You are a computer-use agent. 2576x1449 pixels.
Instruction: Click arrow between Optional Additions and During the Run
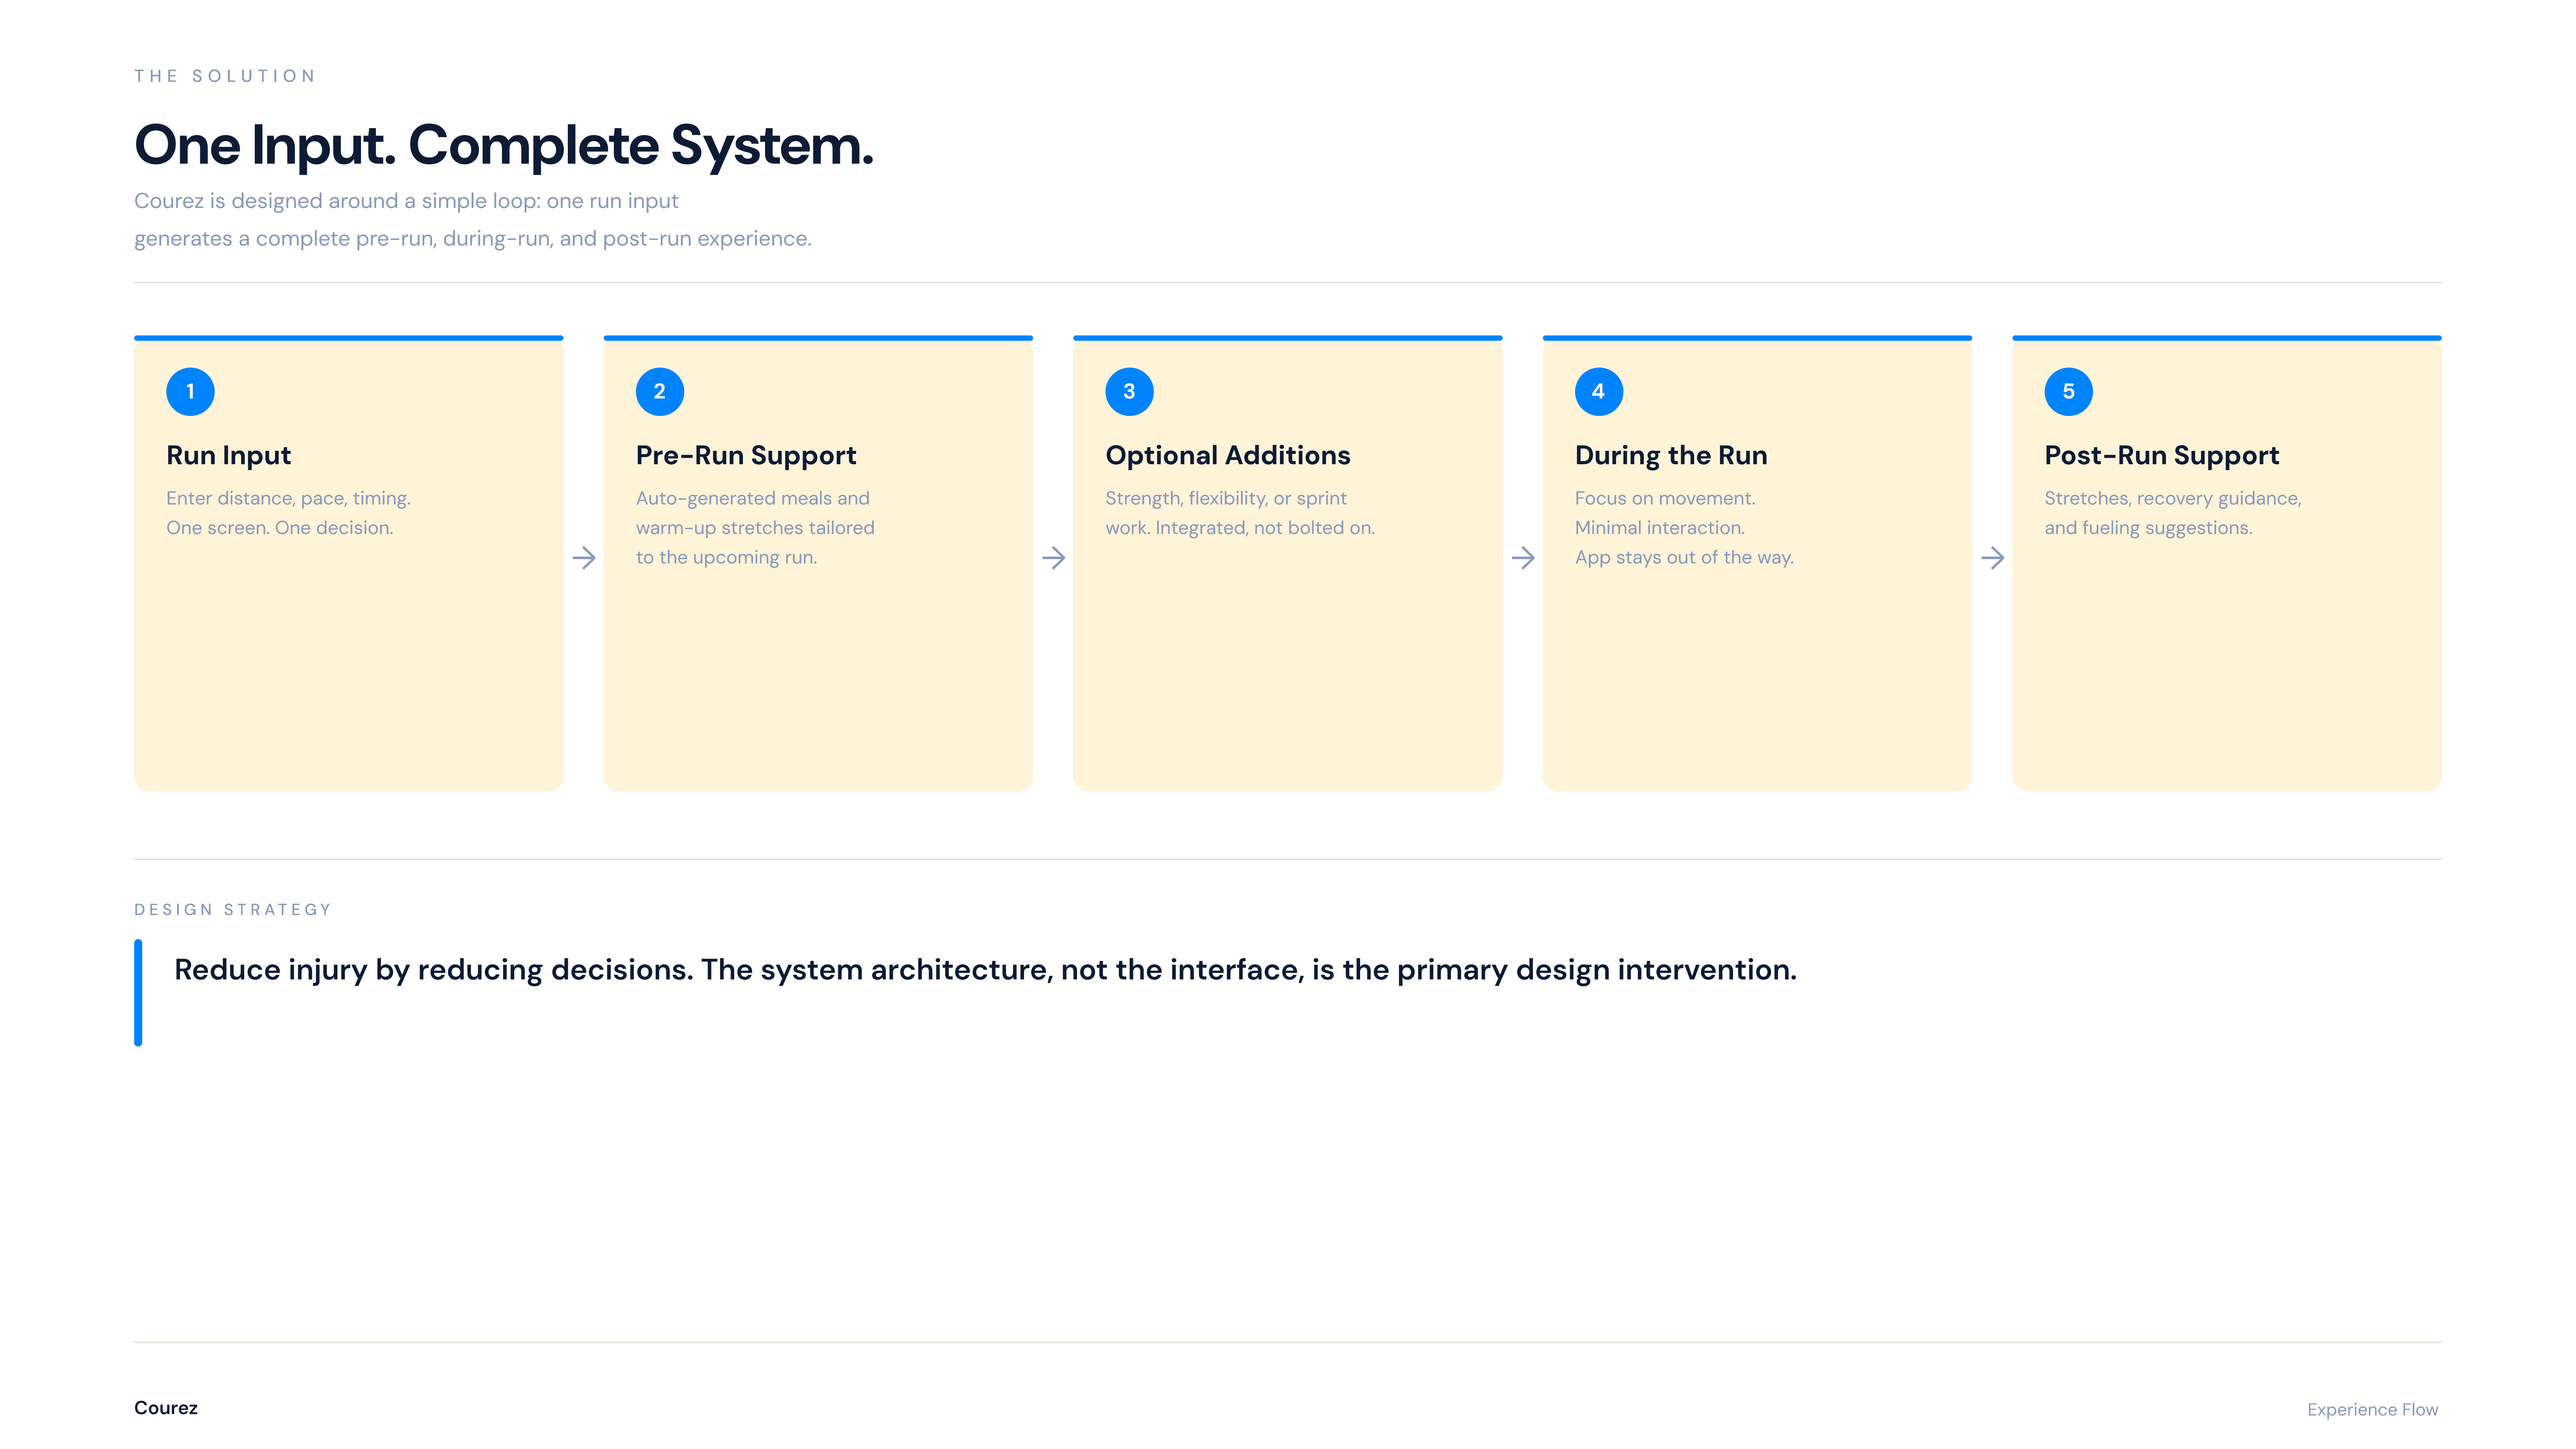1523,558
